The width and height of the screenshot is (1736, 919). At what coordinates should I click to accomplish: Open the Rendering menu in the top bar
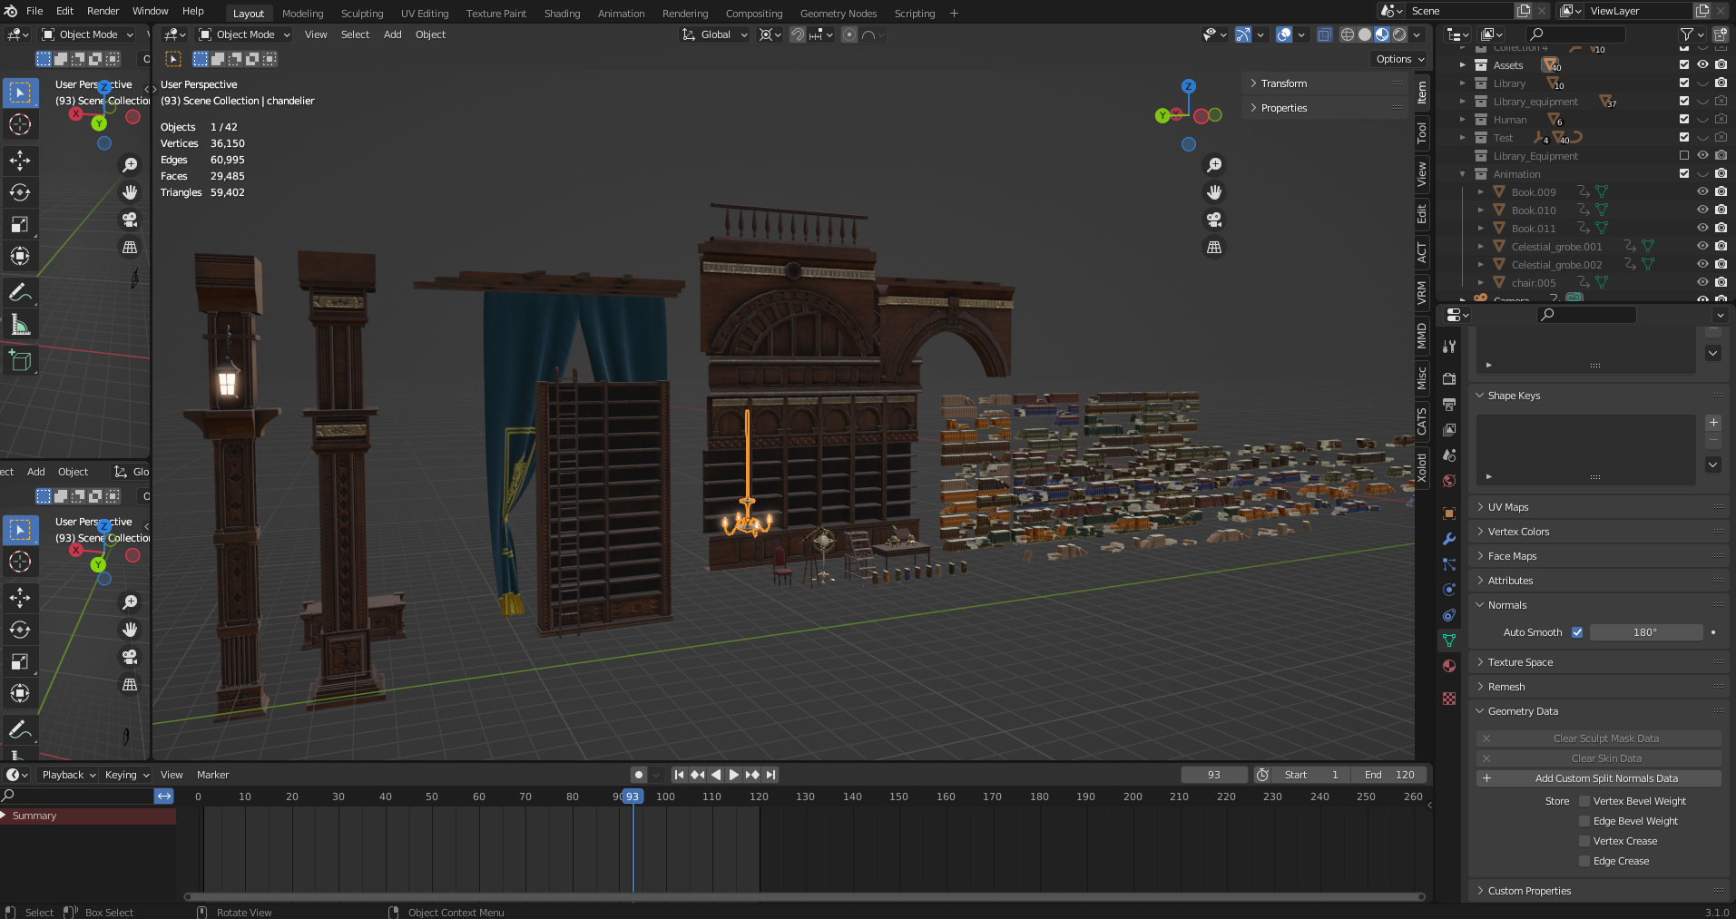(685, 13)
